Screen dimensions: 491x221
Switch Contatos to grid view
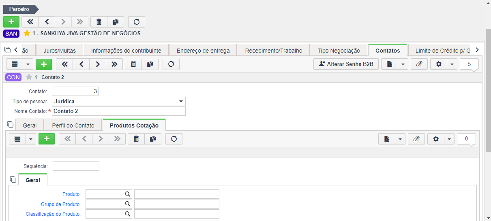pyautogui.click(x=15, y=64)
